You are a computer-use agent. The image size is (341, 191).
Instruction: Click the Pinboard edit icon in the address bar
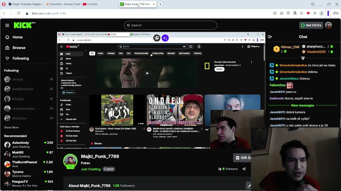275,13
